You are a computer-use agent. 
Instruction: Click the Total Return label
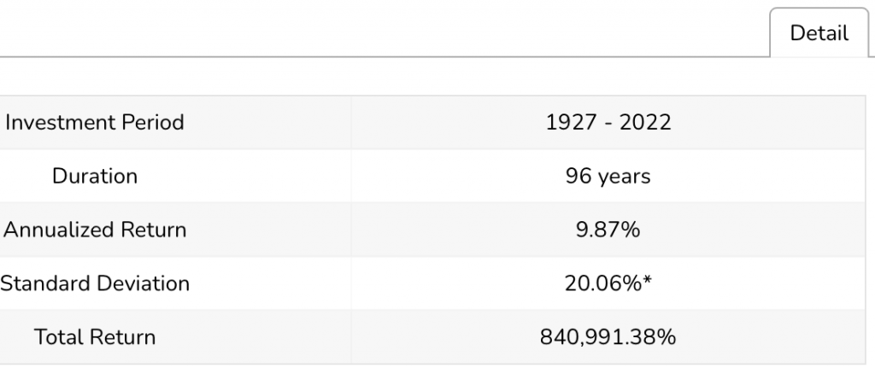point(94,336)
